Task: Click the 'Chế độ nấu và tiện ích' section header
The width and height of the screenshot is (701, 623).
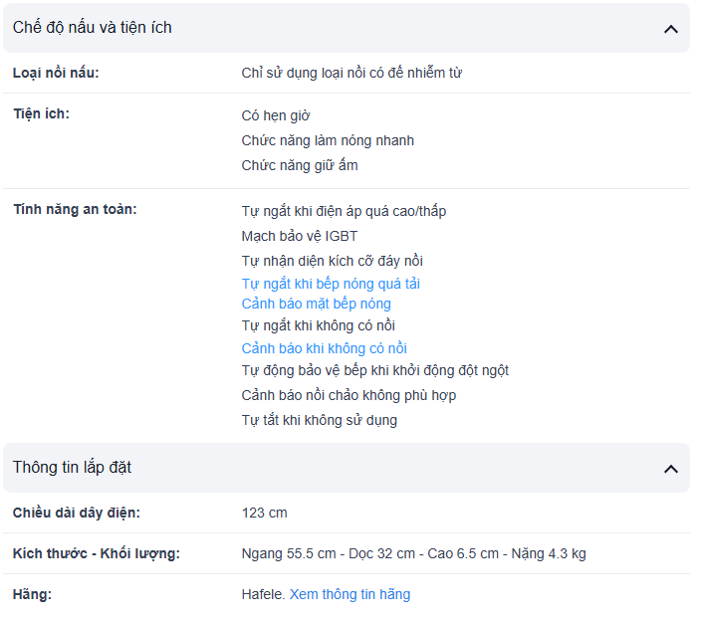Action: (x=93, y=28)
